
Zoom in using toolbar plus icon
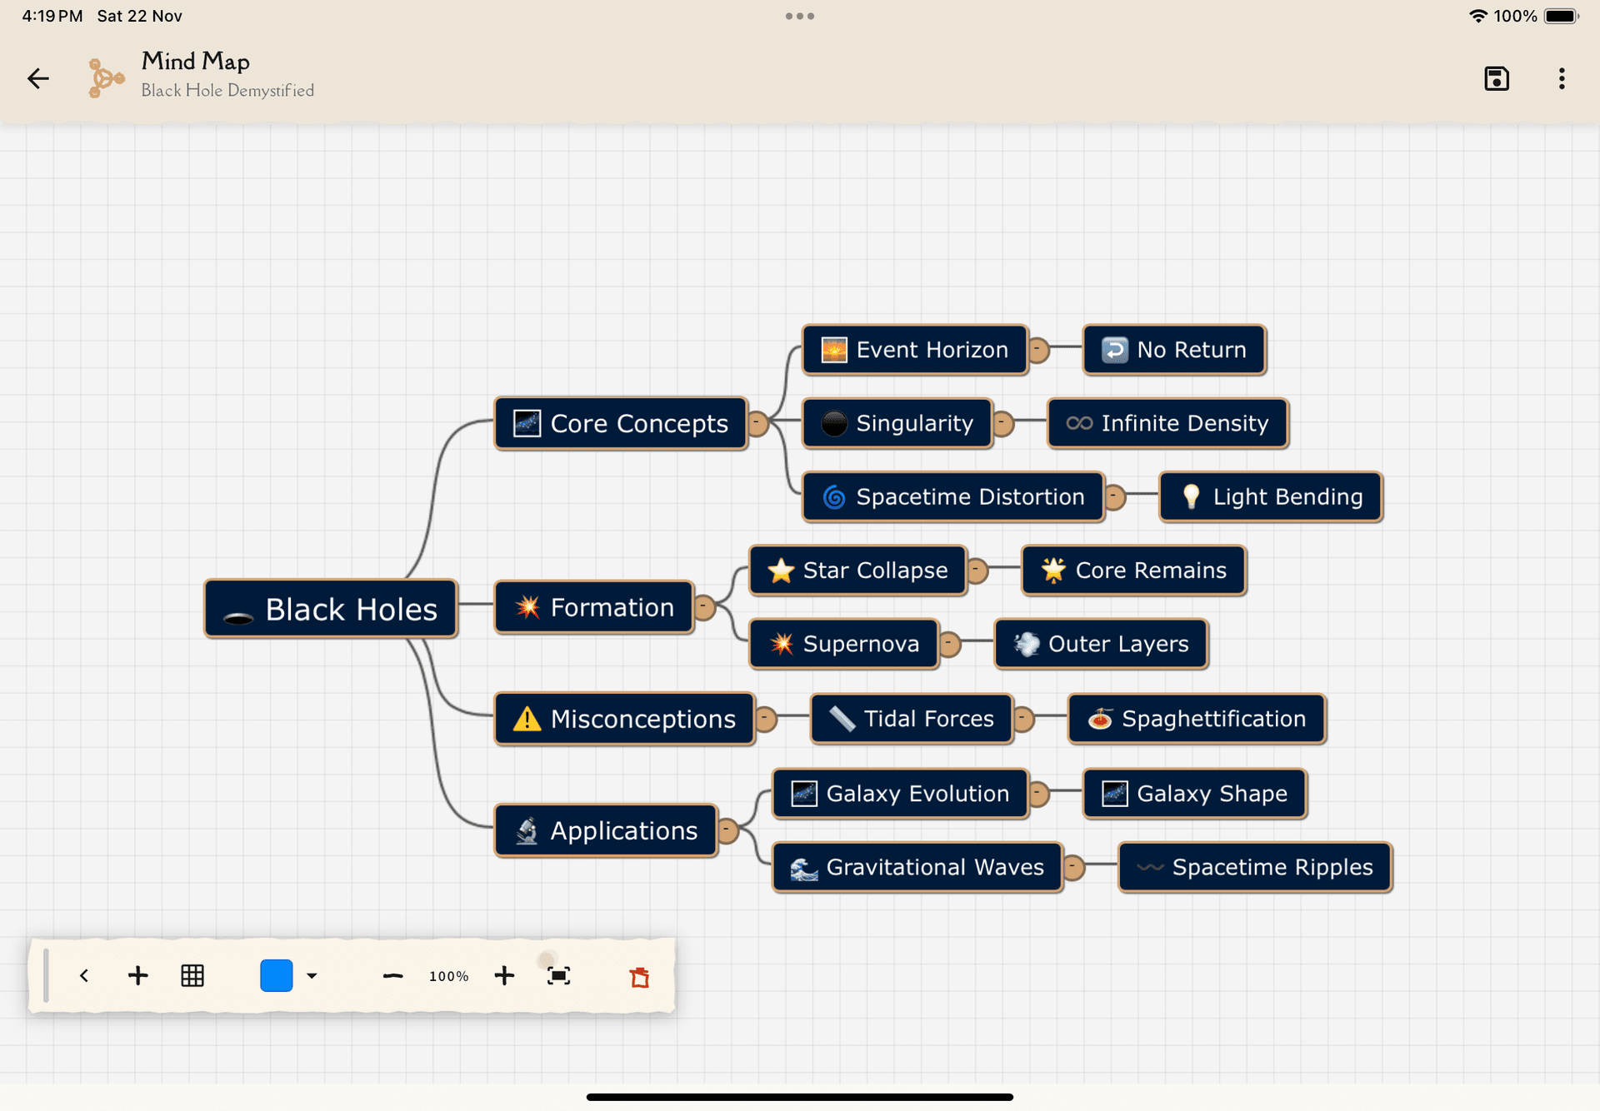[x=504, y=975]
